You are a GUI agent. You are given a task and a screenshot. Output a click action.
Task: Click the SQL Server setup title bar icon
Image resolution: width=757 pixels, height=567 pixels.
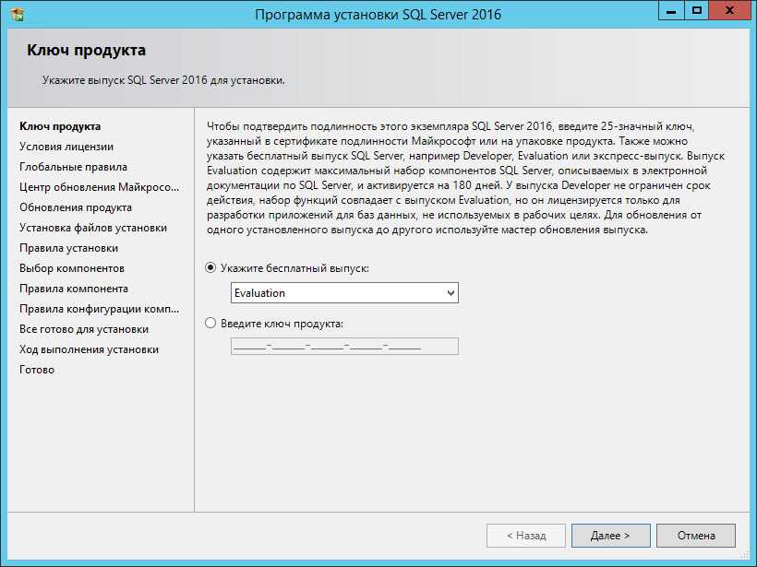16,13
